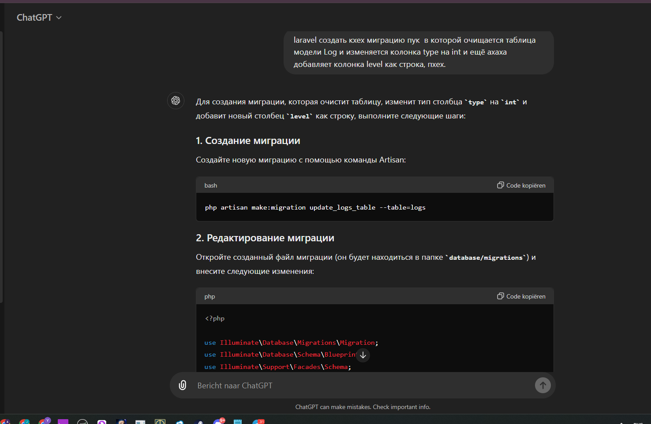The image size is (651, 424).
Task: Copy the bash code block with Code kopiëren
Action: point(521,185)
